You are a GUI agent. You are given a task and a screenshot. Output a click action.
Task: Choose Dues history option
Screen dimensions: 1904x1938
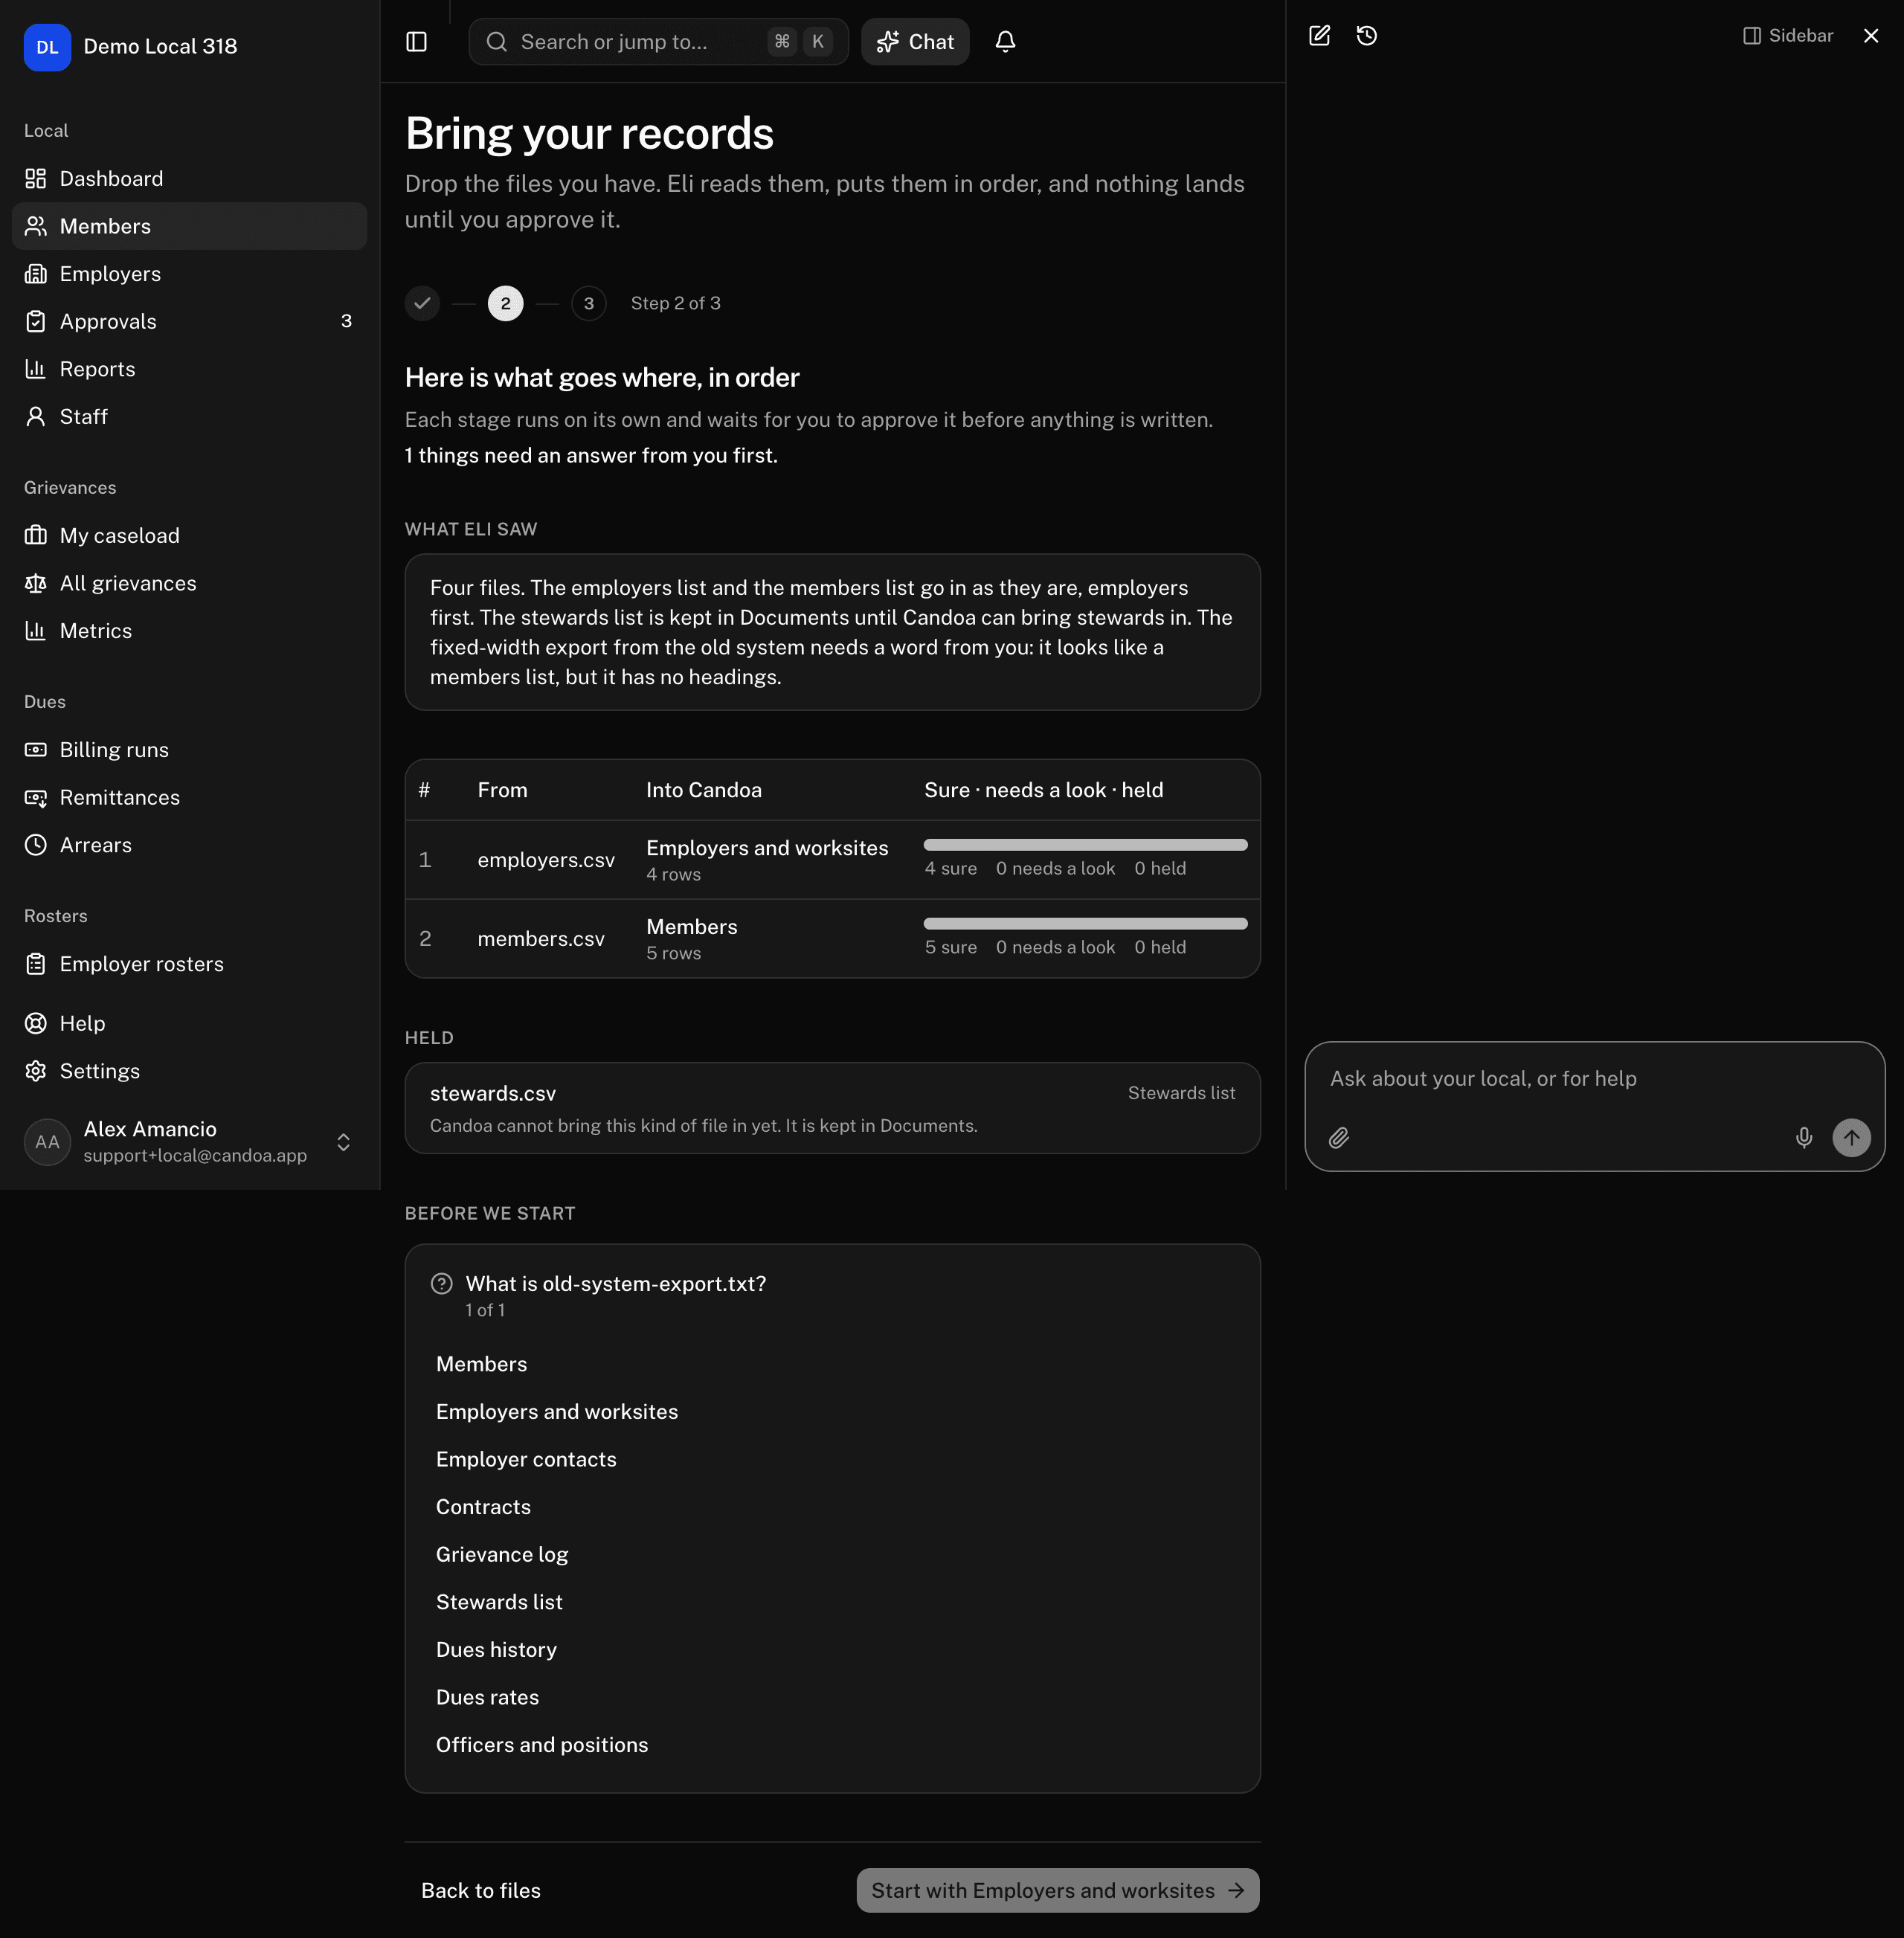click(x=832, y=1650)
